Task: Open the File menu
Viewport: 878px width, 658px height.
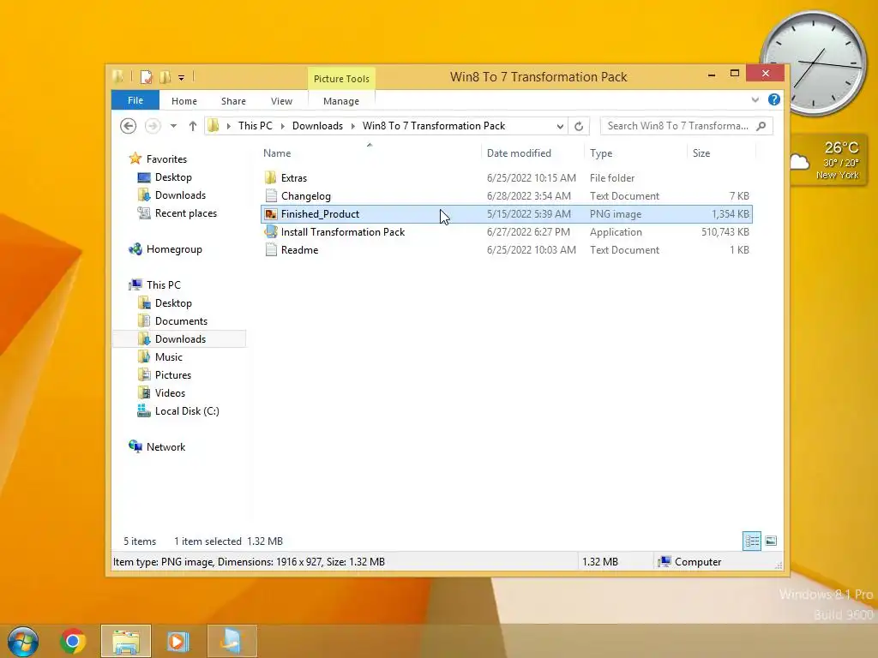Action: coord(135,100)
